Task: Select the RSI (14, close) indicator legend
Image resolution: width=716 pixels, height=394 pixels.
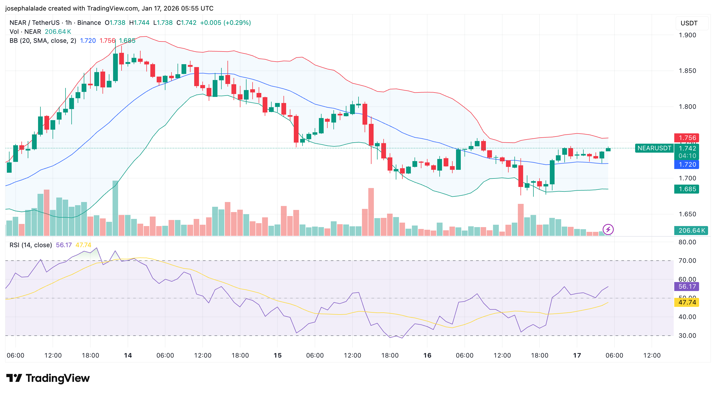Action: [31, 245]
